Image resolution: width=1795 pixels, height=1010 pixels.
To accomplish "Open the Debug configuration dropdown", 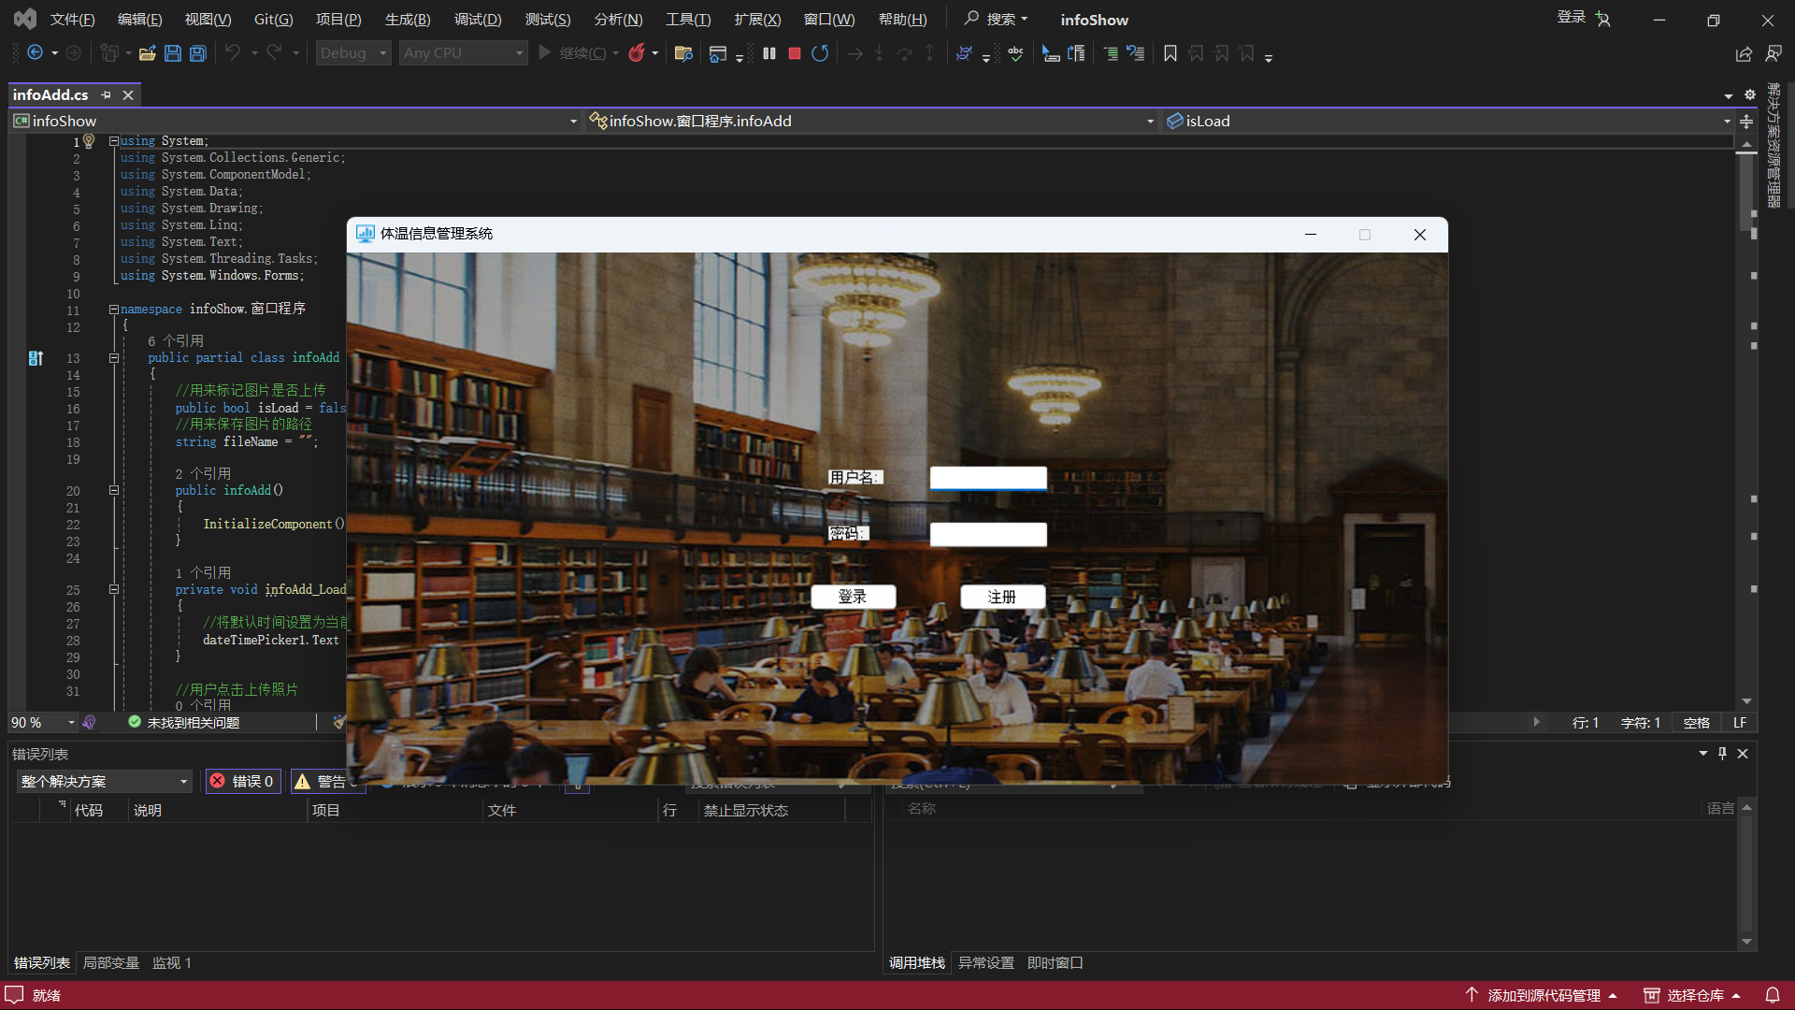I will click(352, 53).
